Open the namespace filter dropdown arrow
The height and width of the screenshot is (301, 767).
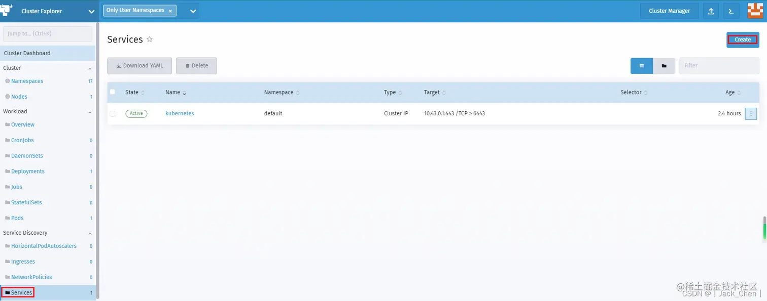click(193, 11)
